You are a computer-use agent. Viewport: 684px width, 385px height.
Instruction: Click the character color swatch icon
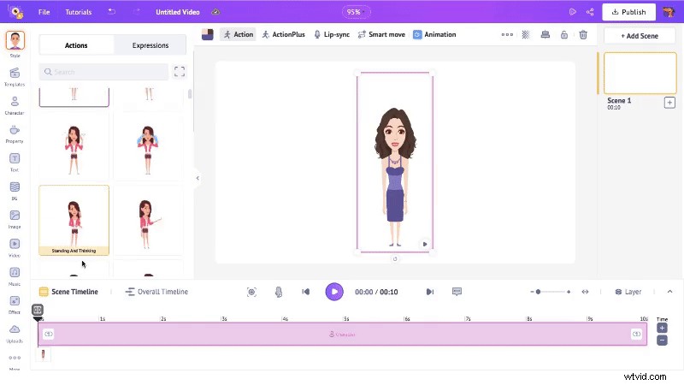[x=208, y=34]
